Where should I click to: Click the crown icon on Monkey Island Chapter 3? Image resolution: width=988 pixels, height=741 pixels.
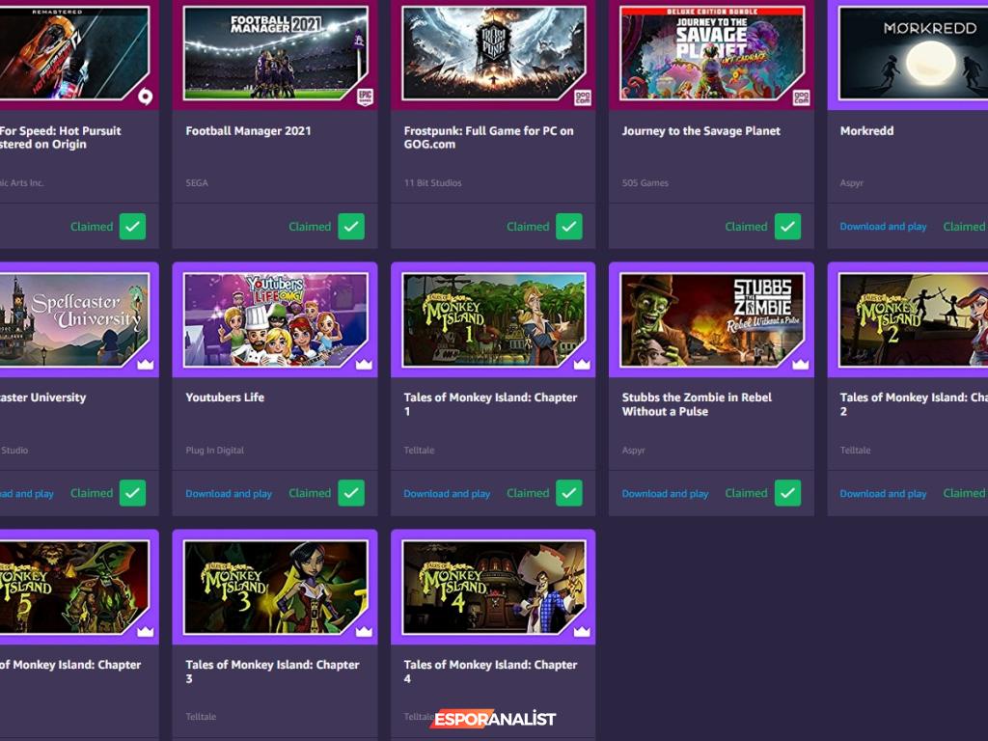tap(364, 631)
